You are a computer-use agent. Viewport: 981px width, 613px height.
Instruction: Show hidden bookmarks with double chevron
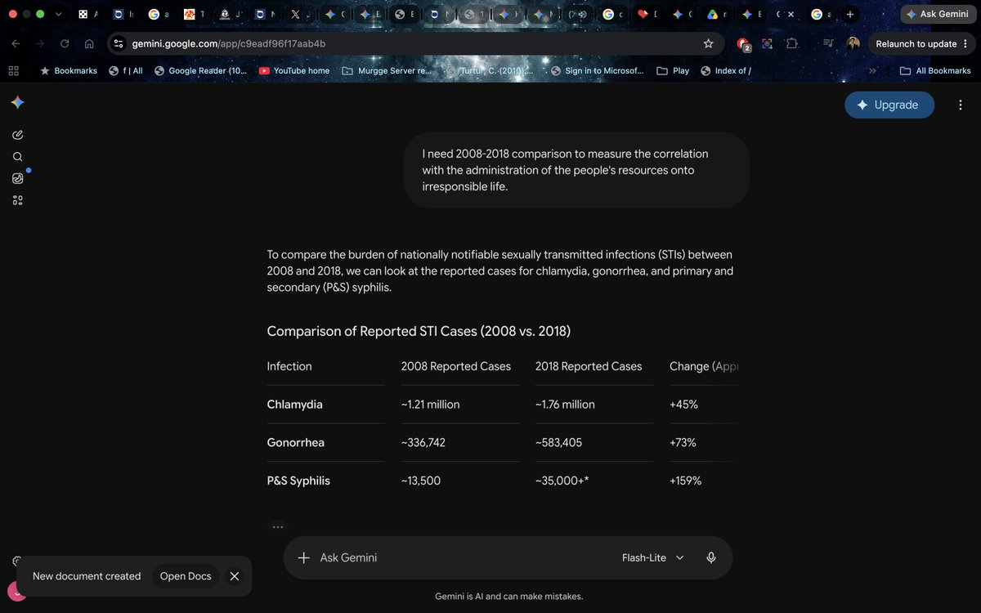pos(872,71)
